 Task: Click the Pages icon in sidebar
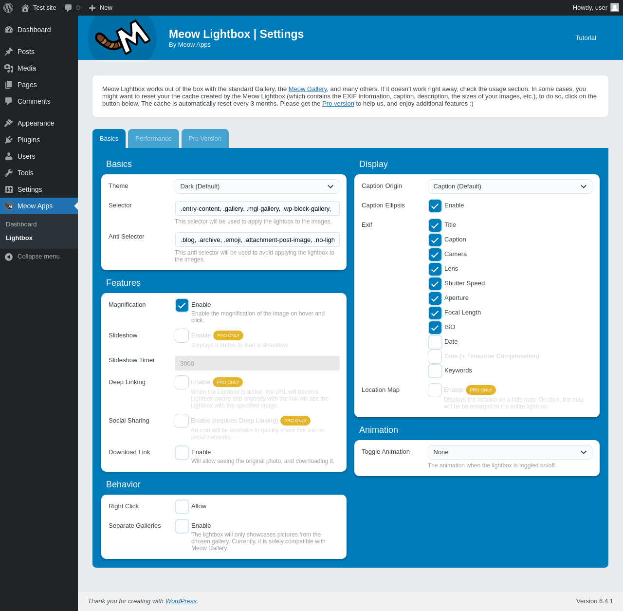tap(9, 85)
